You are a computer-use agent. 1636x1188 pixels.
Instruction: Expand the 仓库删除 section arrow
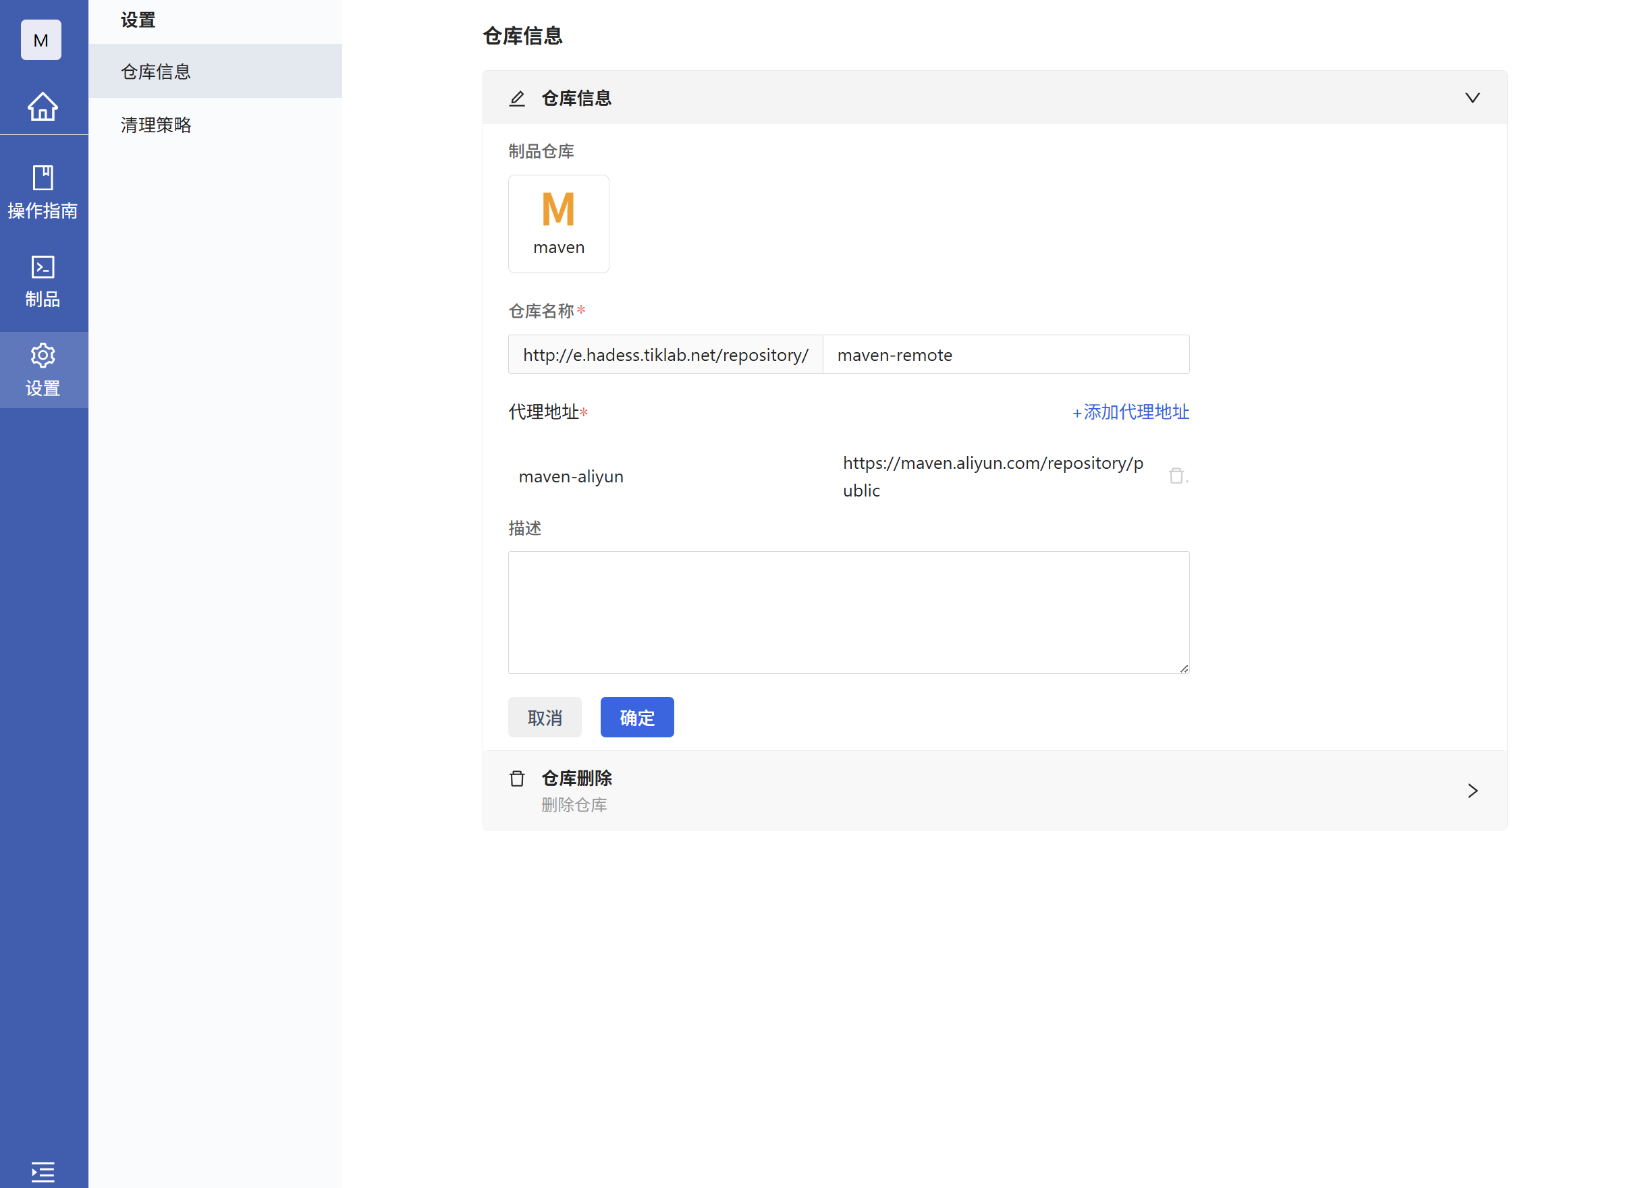tap(1472, 791)
